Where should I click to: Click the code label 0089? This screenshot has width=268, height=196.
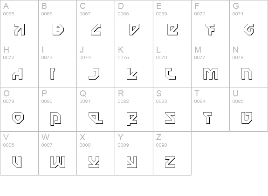pos(123,145)
